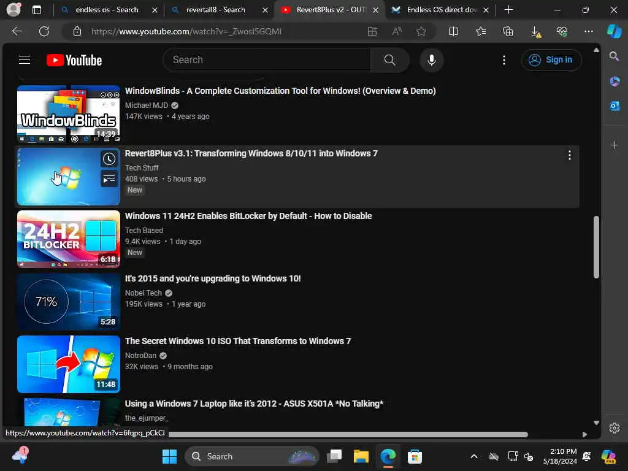Screen dimensions: 628x471
Task: Open Browser essentials heart icon
Action: tap(562, 31)
